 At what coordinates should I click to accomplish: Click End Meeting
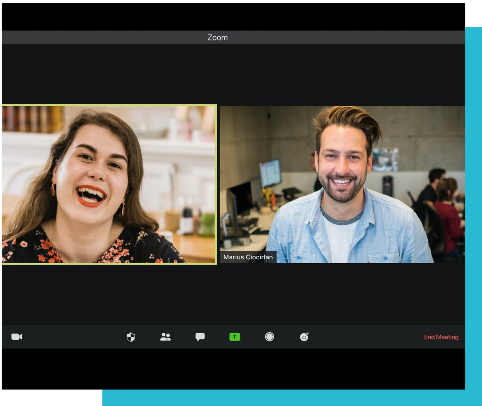(x=441, y=337)
